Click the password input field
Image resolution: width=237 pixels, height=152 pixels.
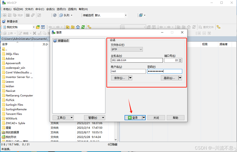pyautogui.click(x=165, y=71)
